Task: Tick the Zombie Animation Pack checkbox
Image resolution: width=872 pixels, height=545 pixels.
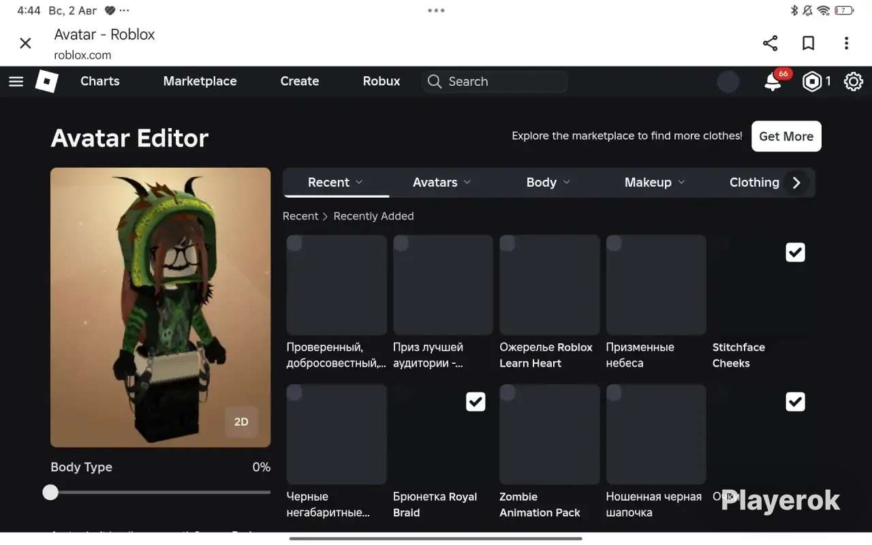Action: point(508,392)
